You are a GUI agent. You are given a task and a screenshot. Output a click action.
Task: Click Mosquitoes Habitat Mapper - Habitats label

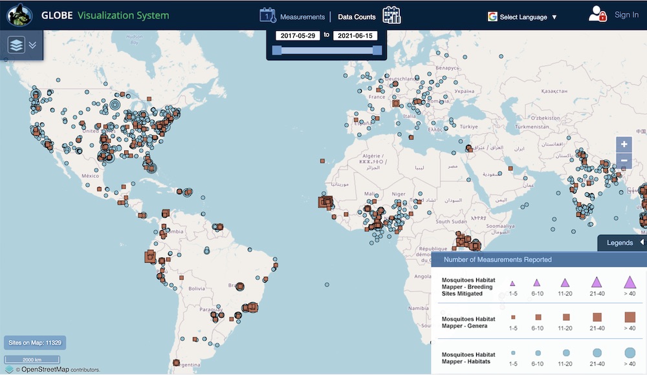tap(468, 358)
